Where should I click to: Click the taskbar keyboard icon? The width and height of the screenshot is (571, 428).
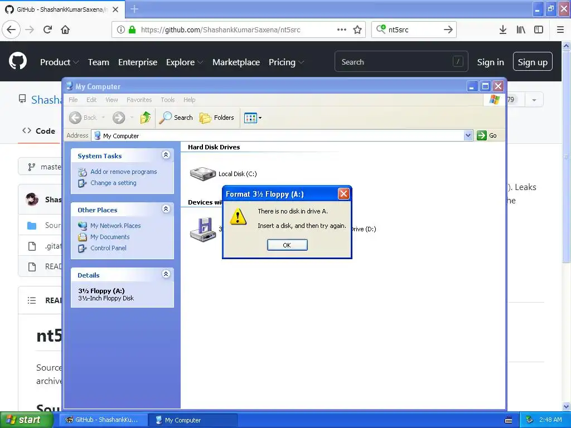509,420
